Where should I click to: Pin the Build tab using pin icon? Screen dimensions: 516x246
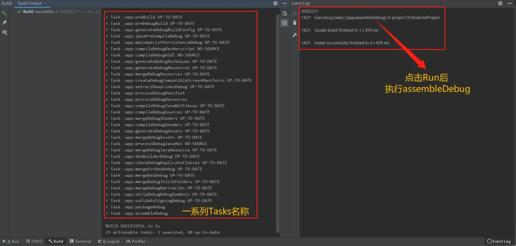[x=4, y=22]
